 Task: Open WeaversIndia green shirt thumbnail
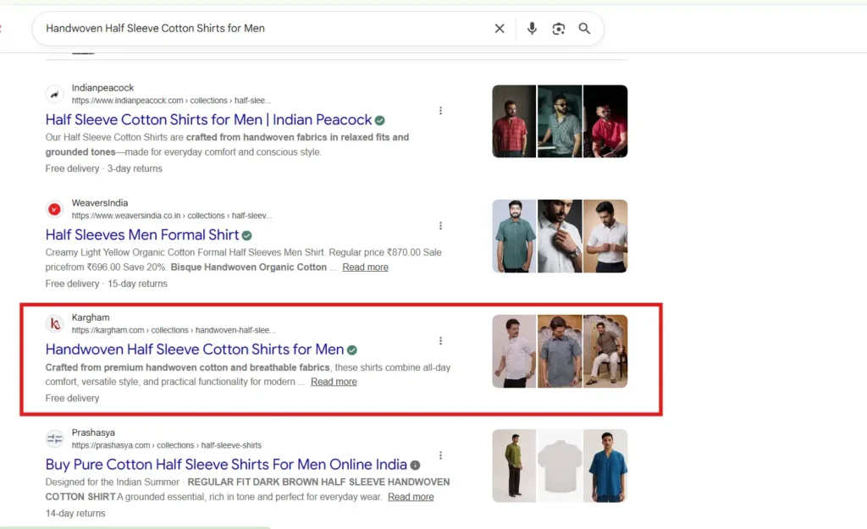tap(514, 236)
